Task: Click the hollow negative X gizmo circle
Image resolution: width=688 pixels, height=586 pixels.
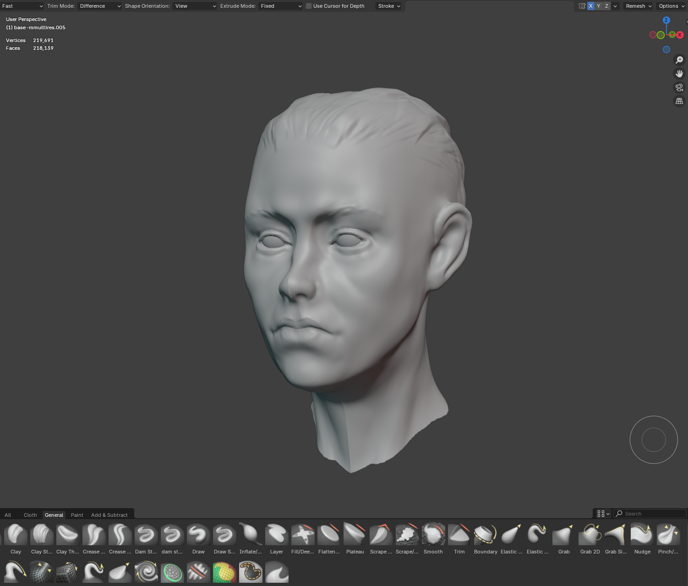Action: (653, 35)
